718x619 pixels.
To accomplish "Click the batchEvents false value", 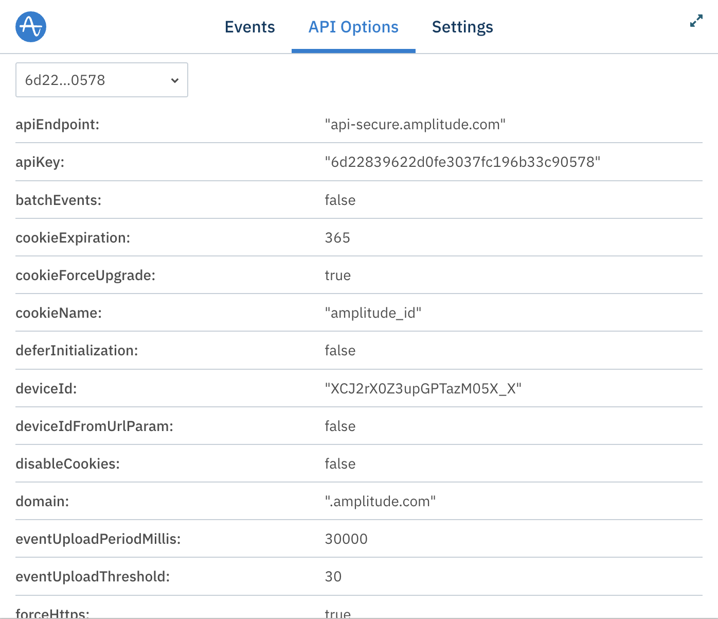I will coord(340,200).
